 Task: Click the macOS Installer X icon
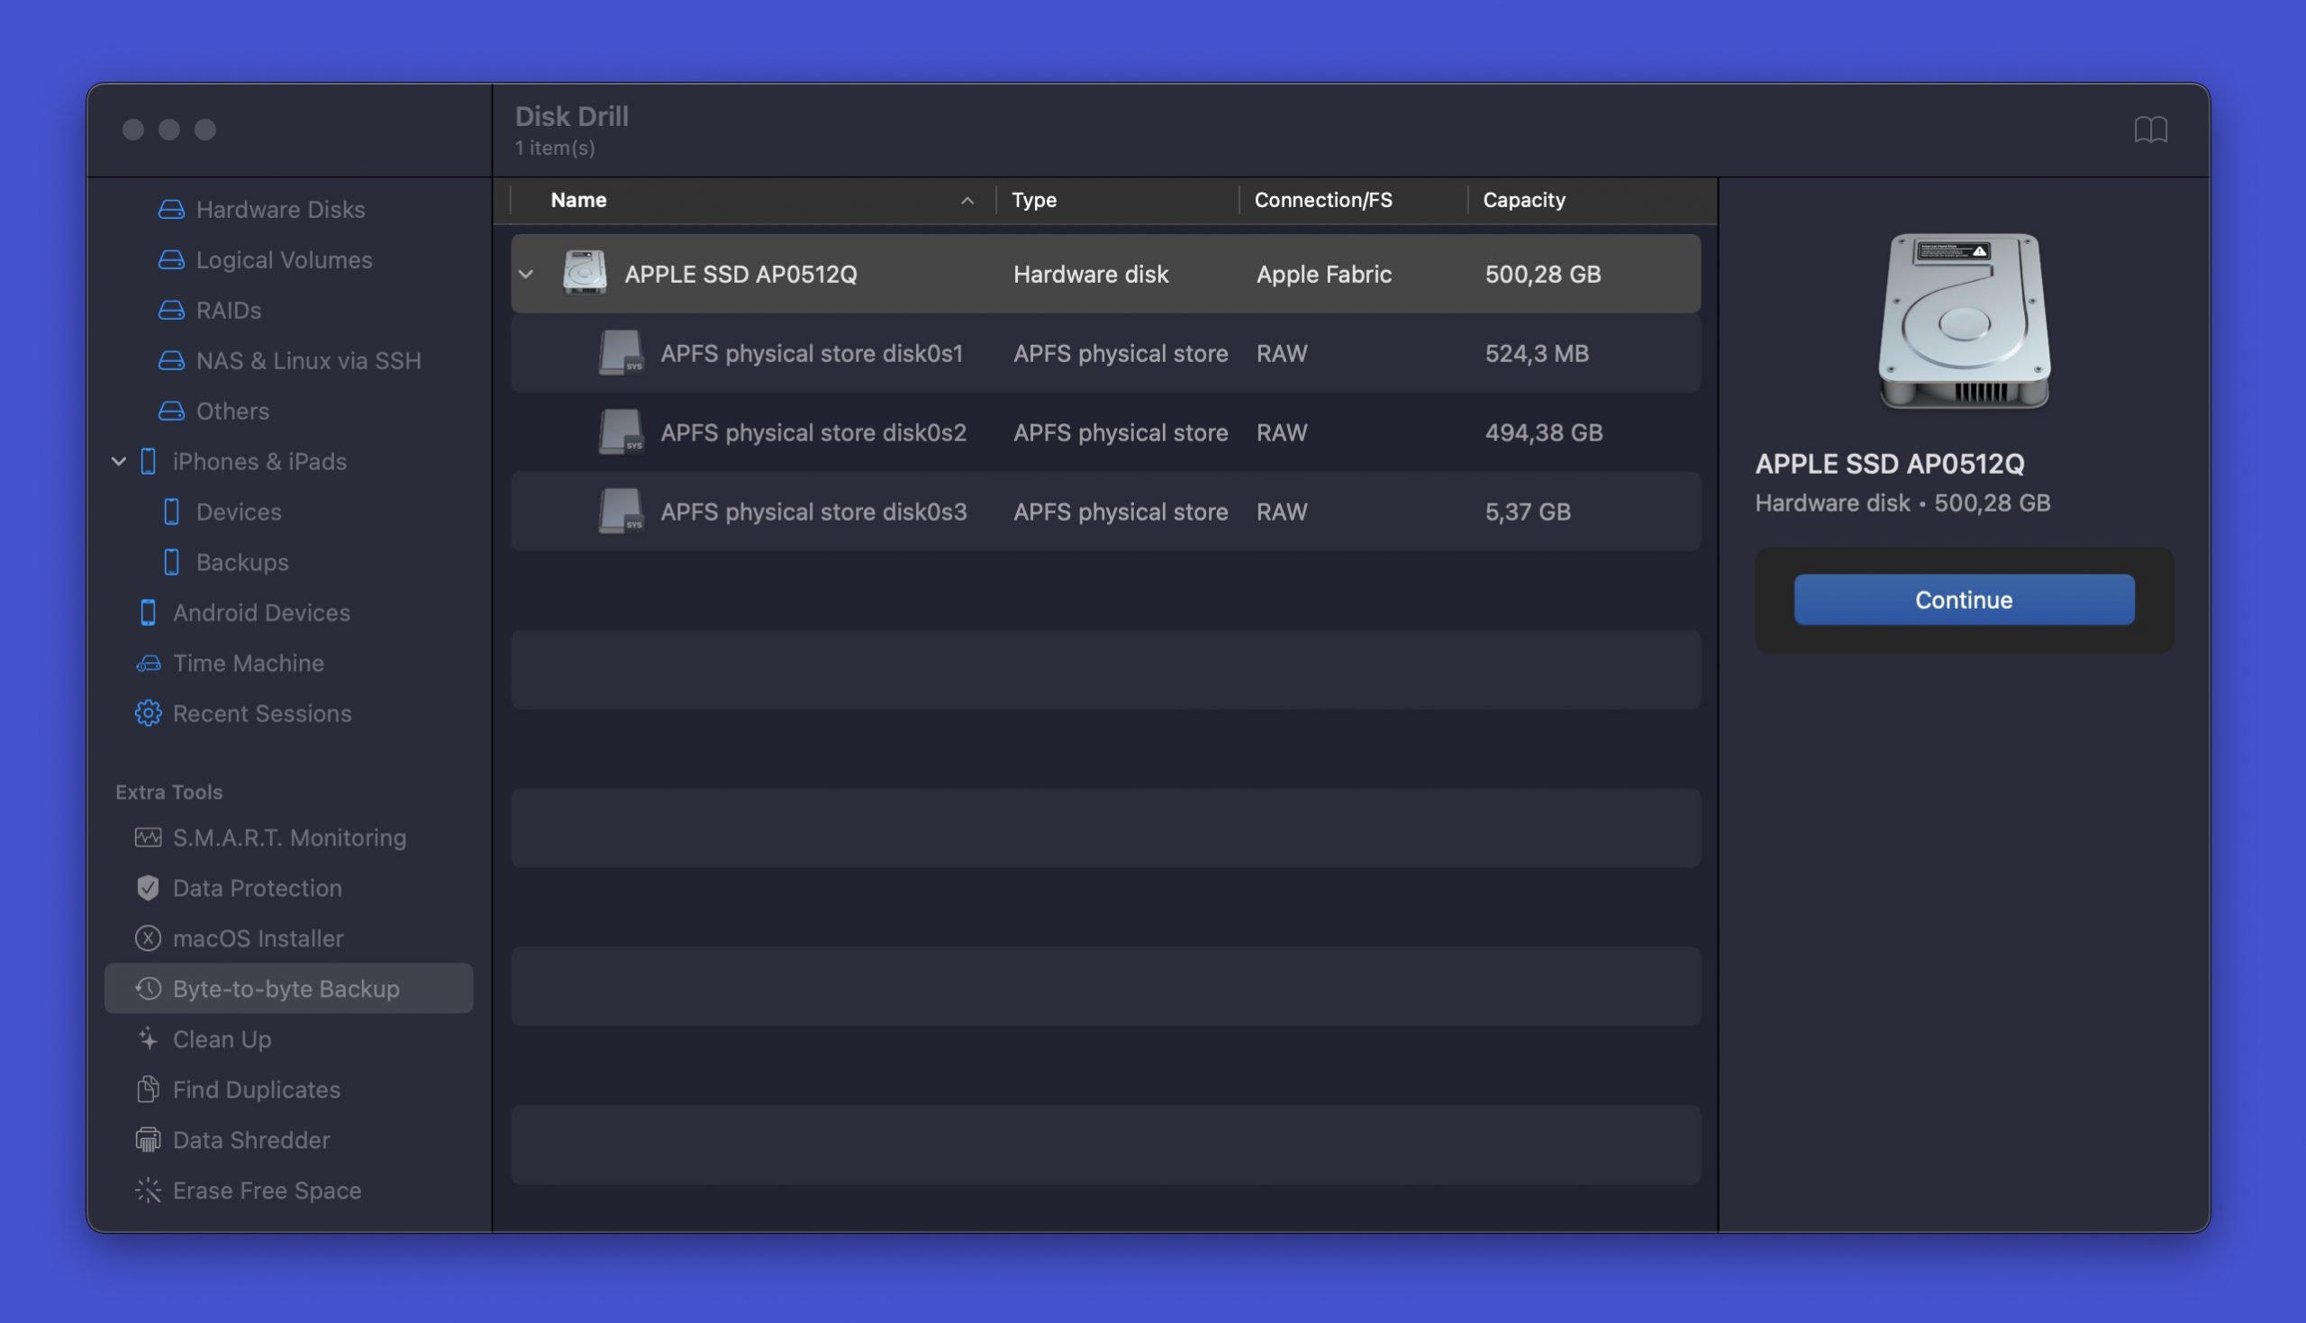(x=148, y=938)
